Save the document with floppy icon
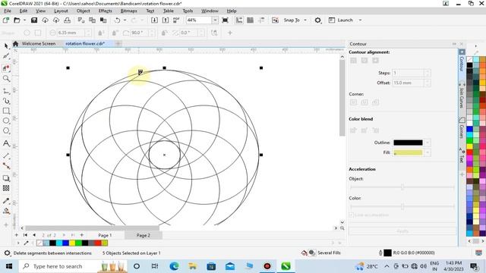 point(34,20)
